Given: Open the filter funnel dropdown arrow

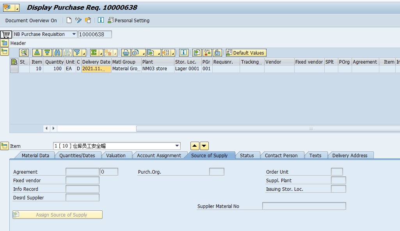Looking at the screenshot, I should point(84,53).
